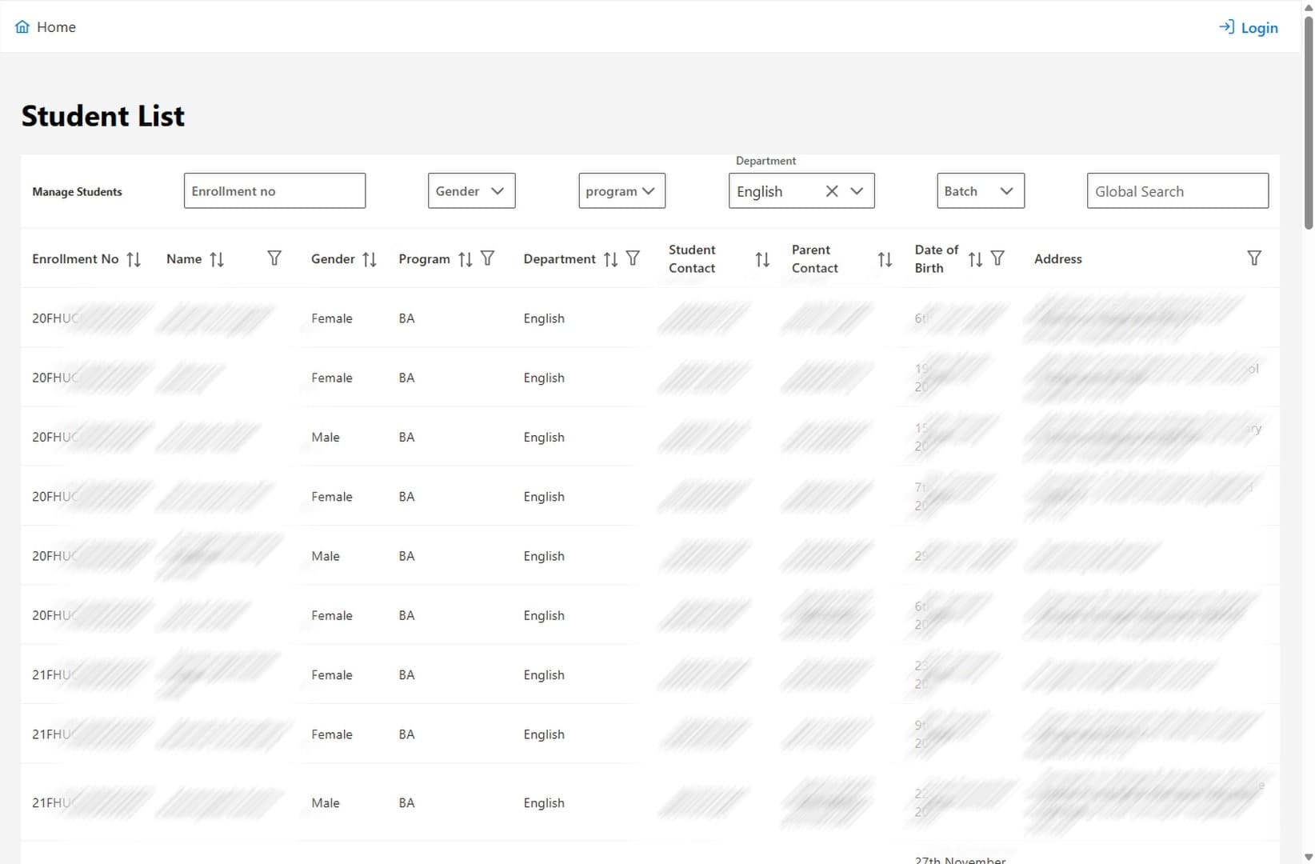
Task: Sort the Department column
Action: (610, 258)
